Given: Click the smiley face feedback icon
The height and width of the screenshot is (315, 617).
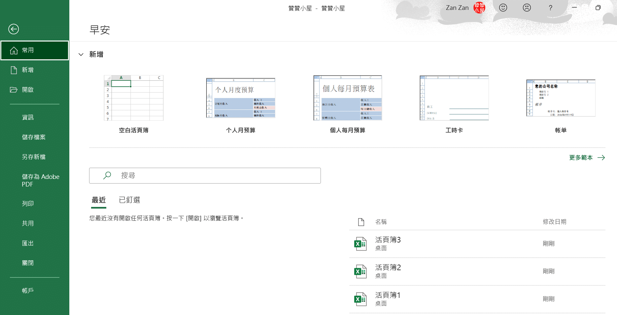Looking at the screenshot, I should [503, 8].
